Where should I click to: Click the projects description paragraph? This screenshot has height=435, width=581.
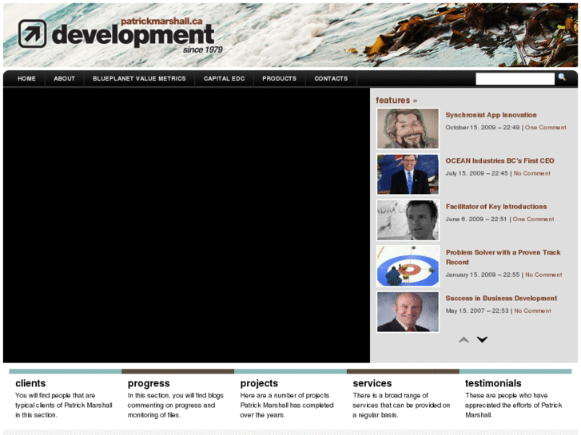coord(287,405)
